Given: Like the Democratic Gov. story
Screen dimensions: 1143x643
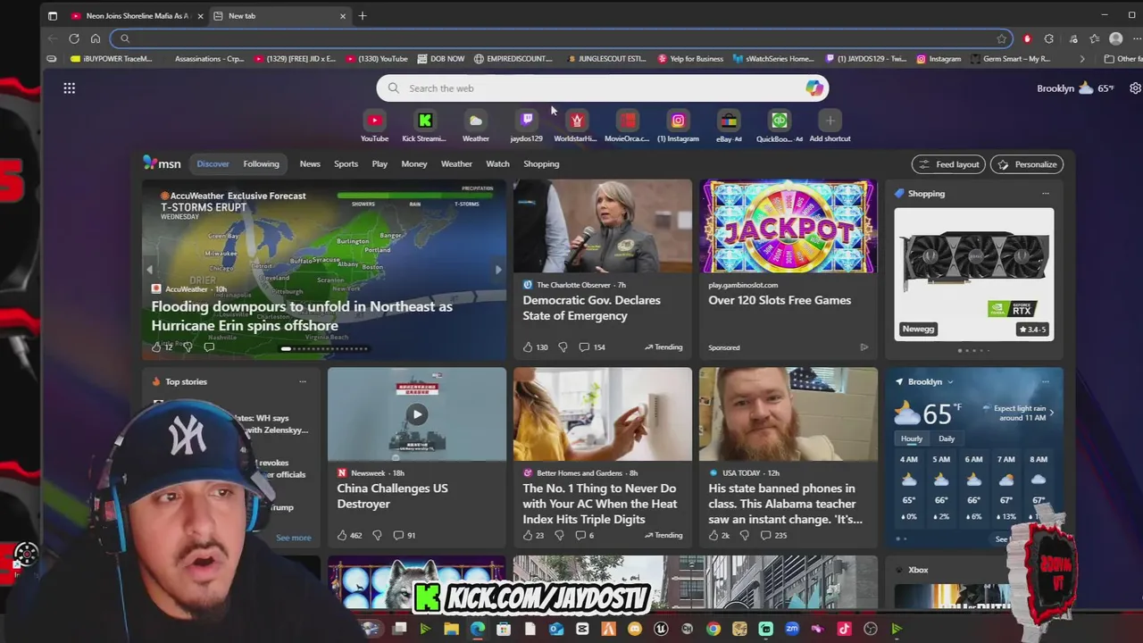Looking at the screenshot, I should point(528,347).
